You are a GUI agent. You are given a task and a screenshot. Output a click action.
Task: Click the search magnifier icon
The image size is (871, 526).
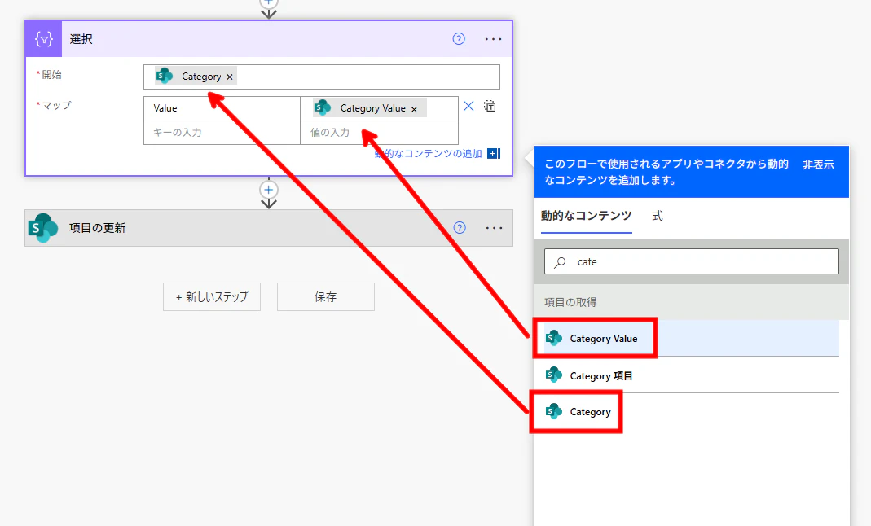point(560,262)
